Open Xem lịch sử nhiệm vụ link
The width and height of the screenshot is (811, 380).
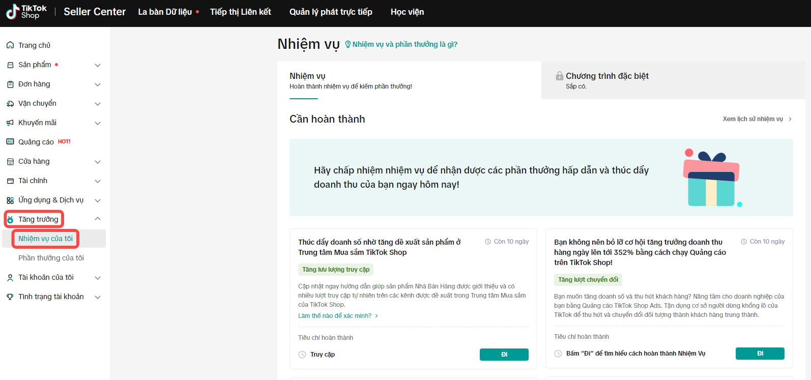(753, 119)
